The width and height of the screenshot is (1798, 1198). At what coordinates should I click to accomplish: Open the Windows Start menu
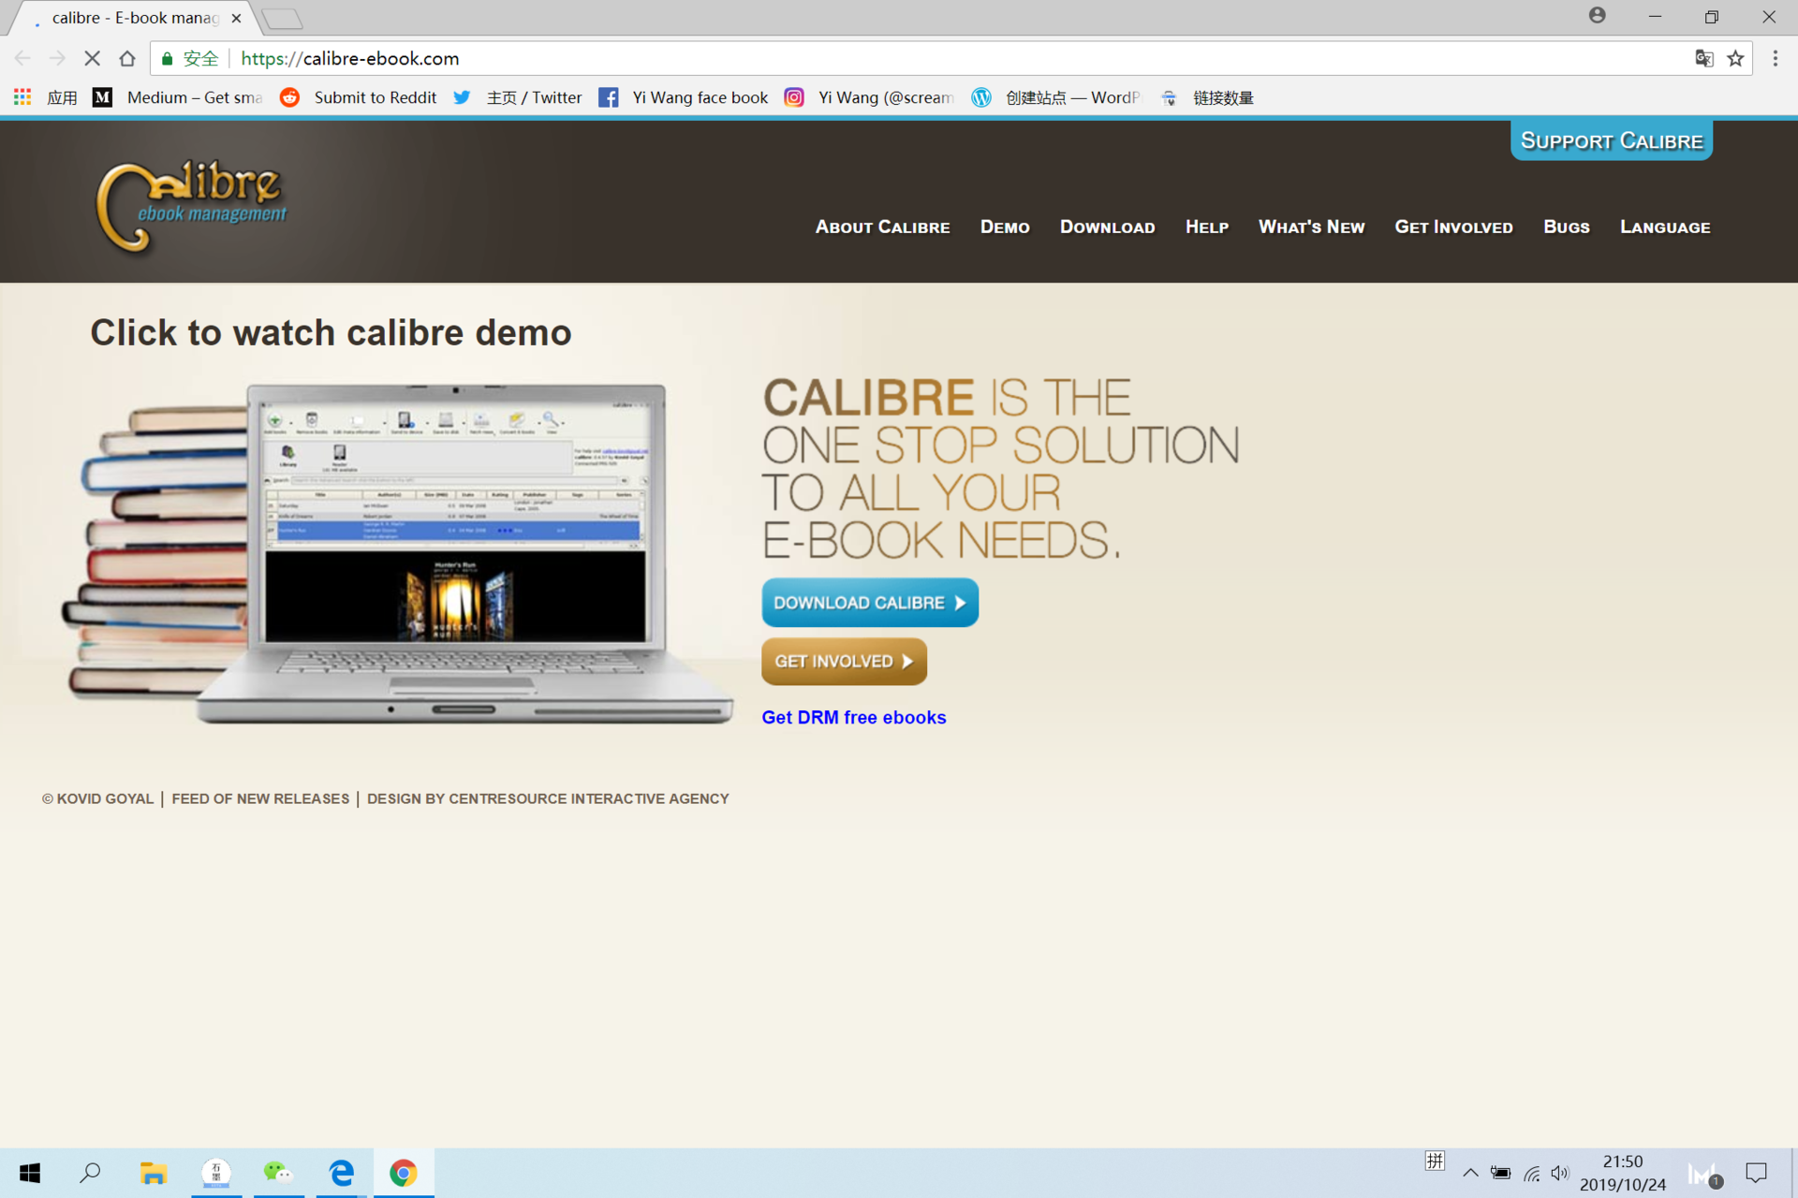click(x=30, y=1173)
